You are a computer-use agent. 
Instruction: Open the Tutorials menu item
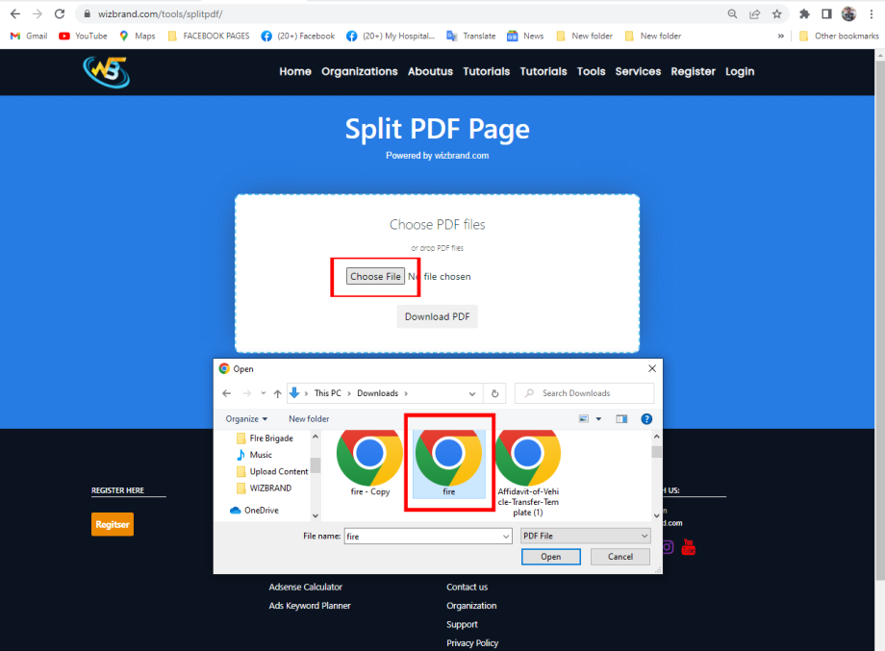[x=486, y=71]
